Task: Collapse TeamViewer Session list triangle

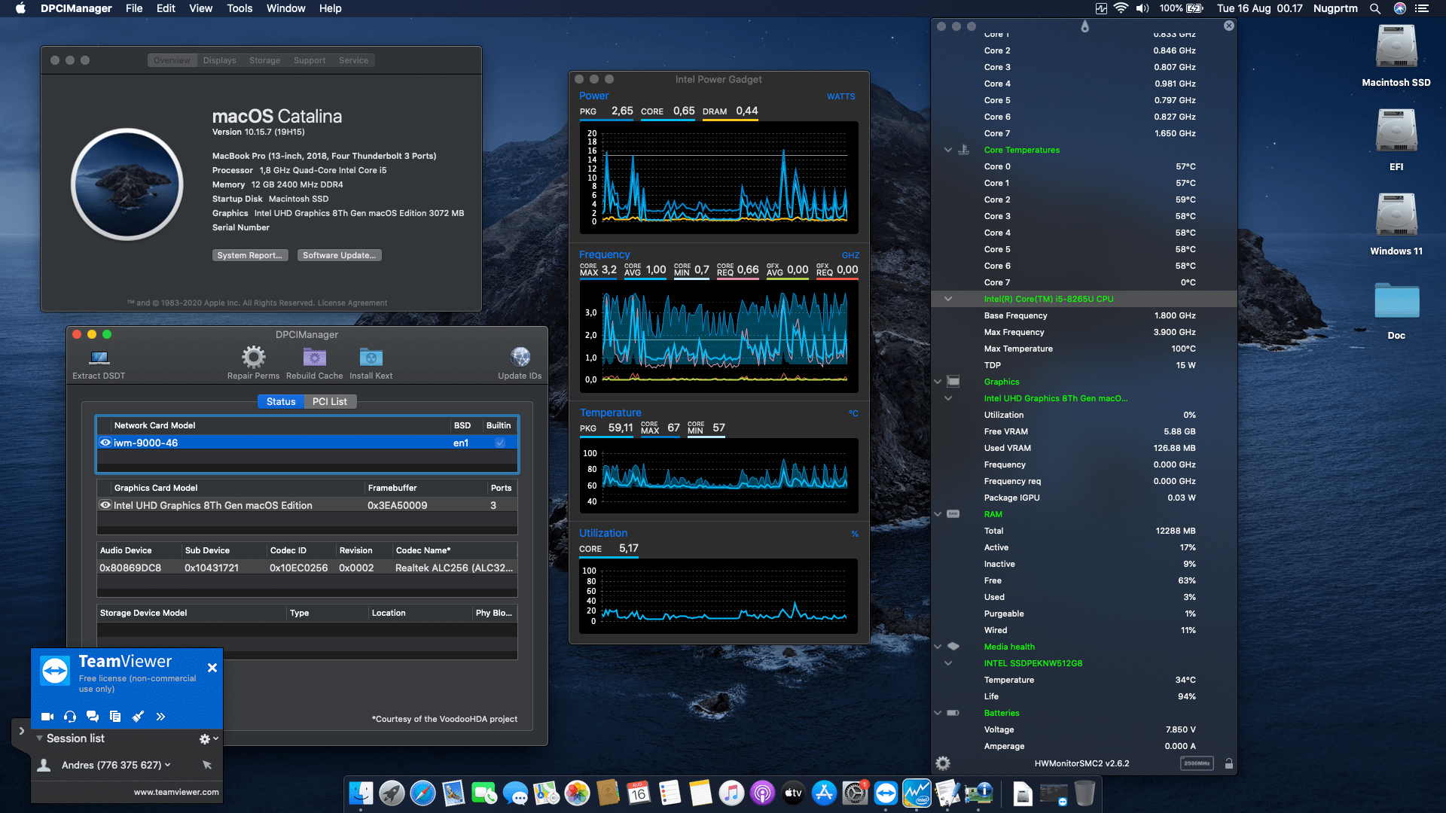Action: click(39, 738)
